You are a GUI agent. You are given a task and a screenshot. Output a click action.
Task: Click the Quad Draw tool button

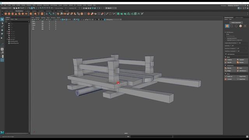pos(242,79)
